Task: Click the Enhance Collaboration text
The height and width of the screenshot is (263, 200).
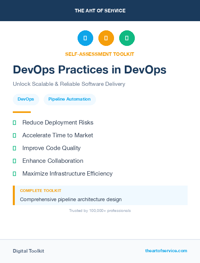Action: coord(53,161)
